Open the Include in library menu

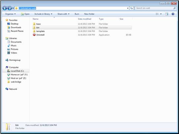tap(43, 14)
